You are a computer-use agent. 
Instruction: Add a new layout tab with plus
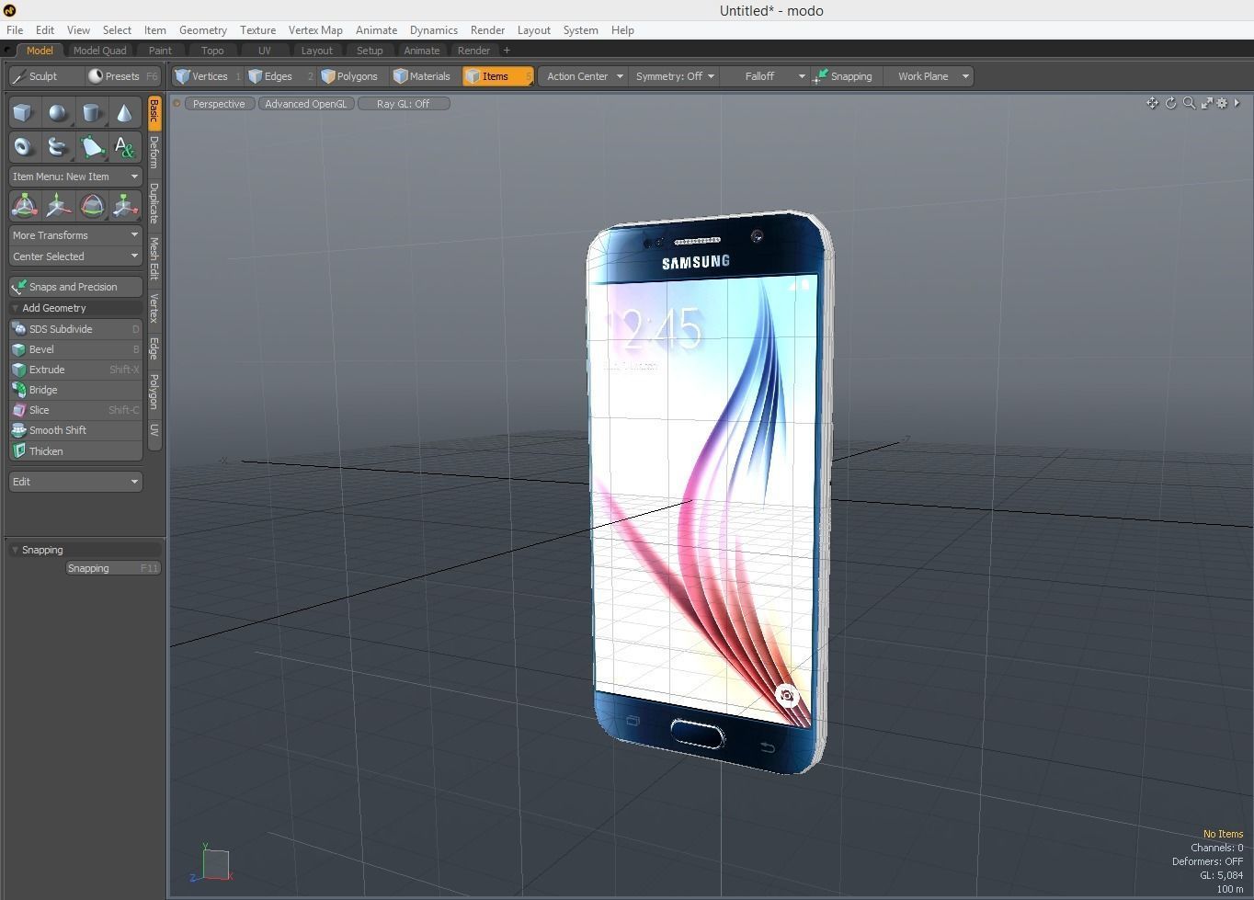pos(507,51)
